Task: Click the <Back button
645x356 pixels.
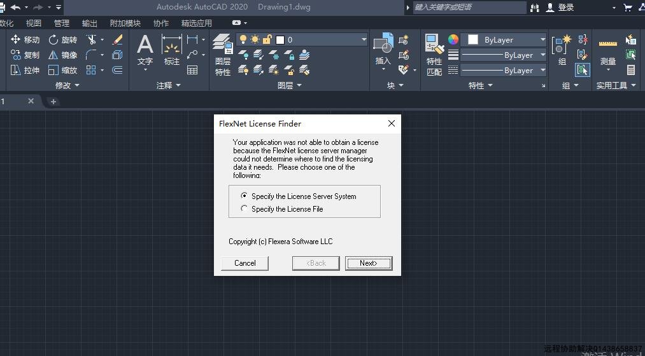Action: tap(316, 263)
